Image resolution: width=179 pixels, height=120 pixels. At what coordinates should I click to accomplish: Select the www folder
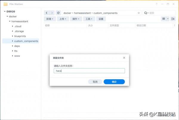tap(17, 56)
